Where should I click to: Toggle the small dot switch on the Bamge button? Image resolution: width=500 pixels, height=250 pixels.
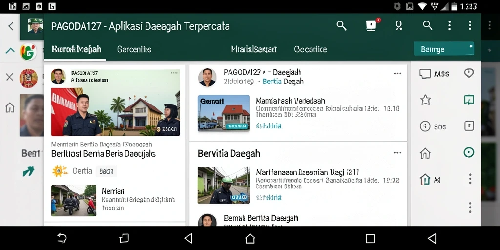coord(471,46)
